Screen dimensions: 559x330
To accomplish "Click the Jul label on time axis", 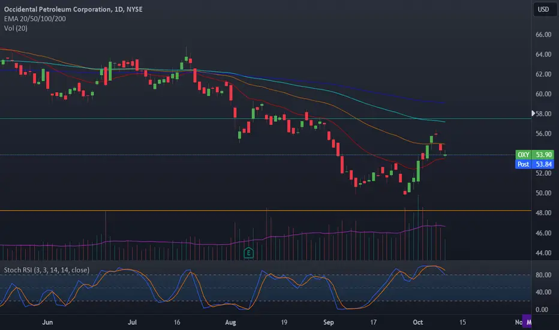I will tap(133, 322).
